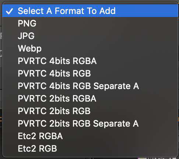Pick PVRTC 4bits RGB Separate A
Image resolution: width=179 pixels, height=159 pixels.
point(90,86)
